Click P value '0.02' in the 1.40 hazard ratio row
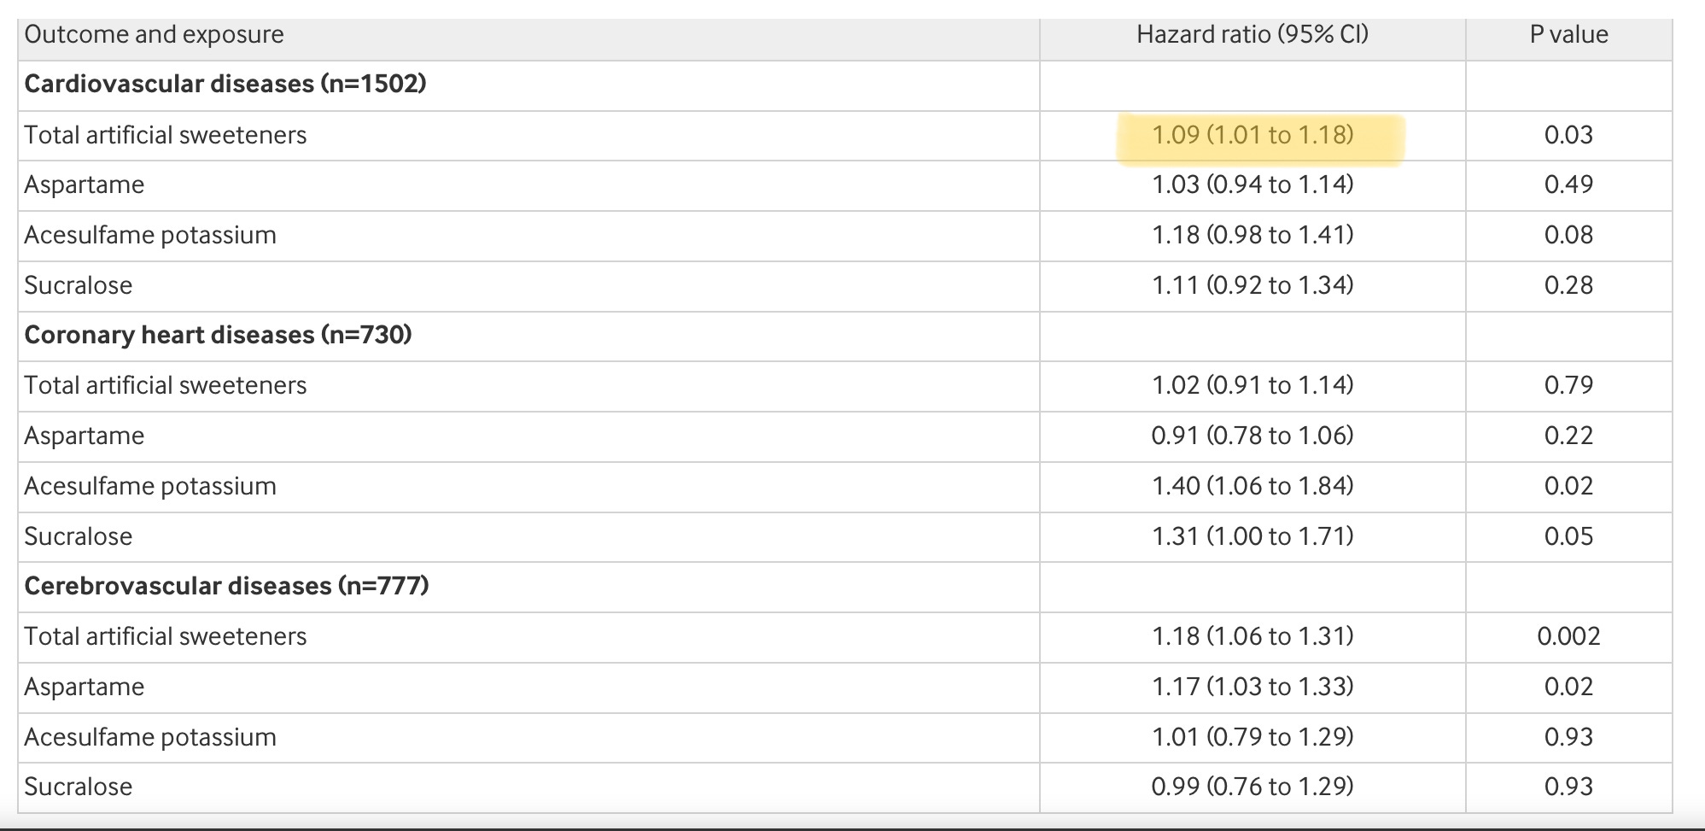Screen dimensions: 1705x831 click(1568, 486)
